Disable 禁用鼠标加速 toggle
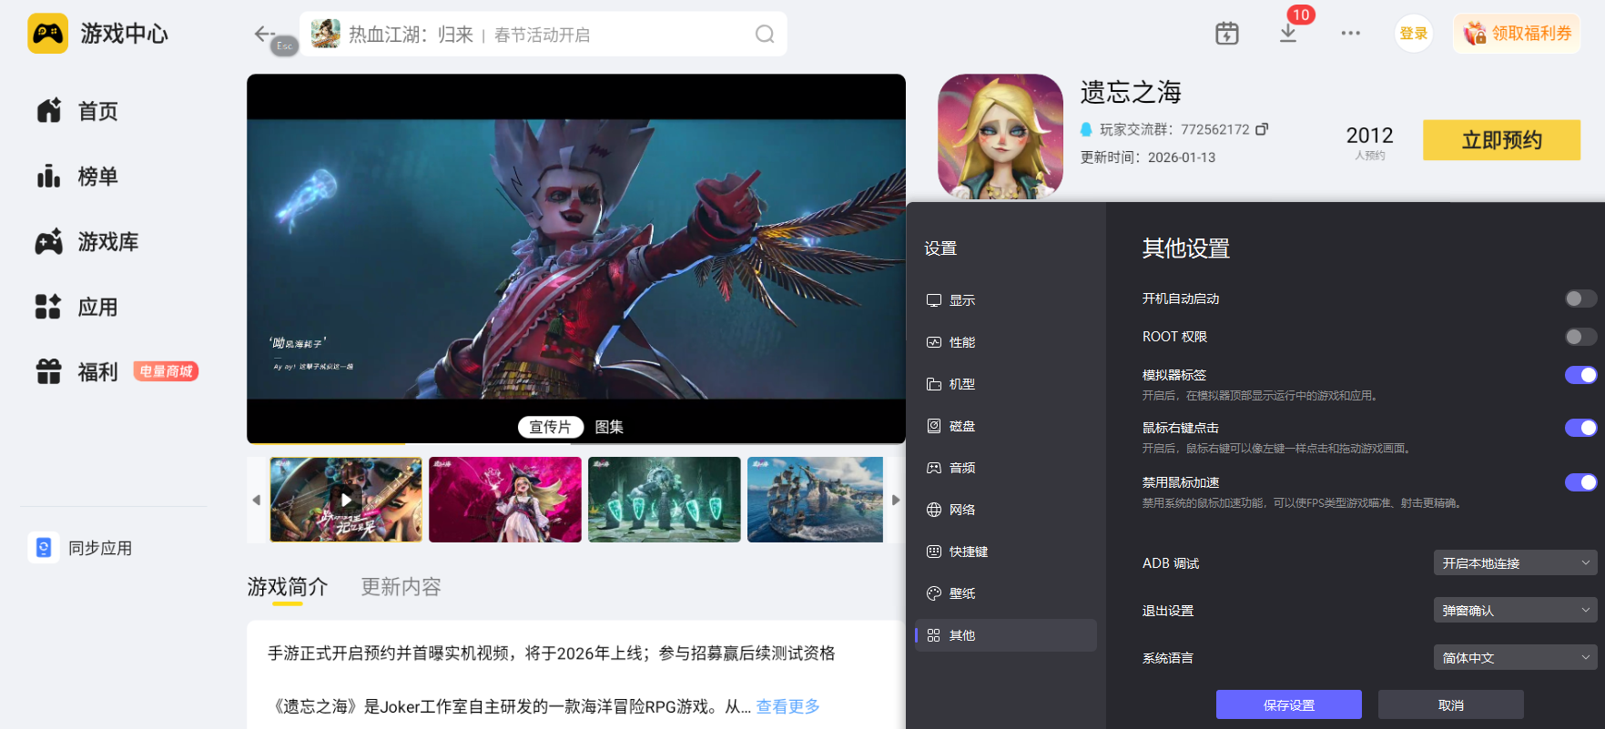1605x729 pixels. (x=1580, y=482)
